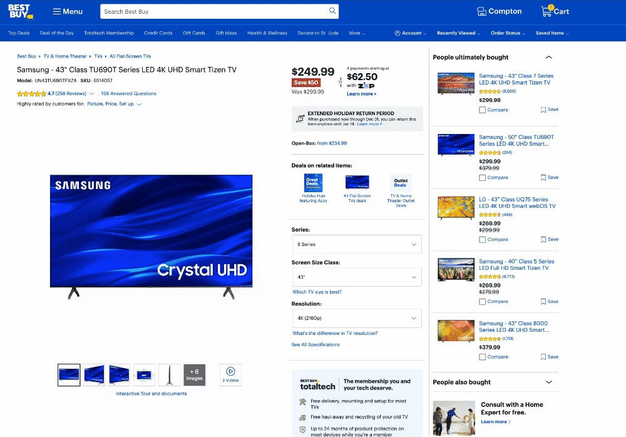This screenshot has height=437, width=626.
Task: Open Top Deals page
Action: [19, 33]
